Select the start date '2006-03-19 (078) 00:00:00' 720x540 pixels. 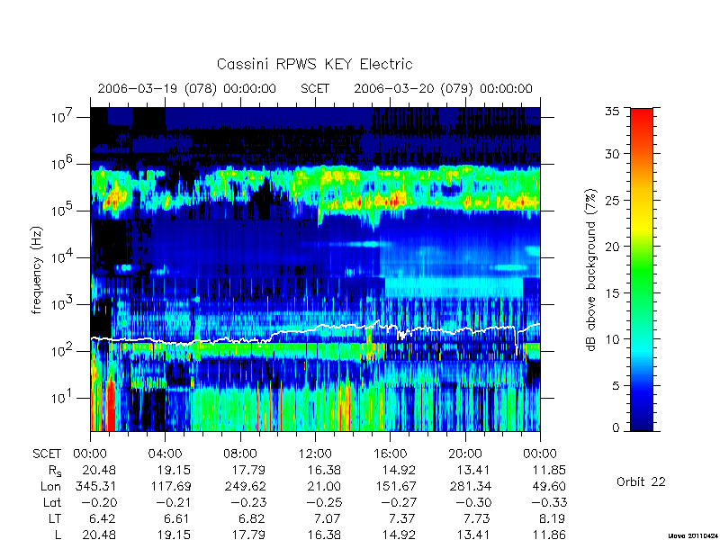pyautogui.click(x=187, y=88)
